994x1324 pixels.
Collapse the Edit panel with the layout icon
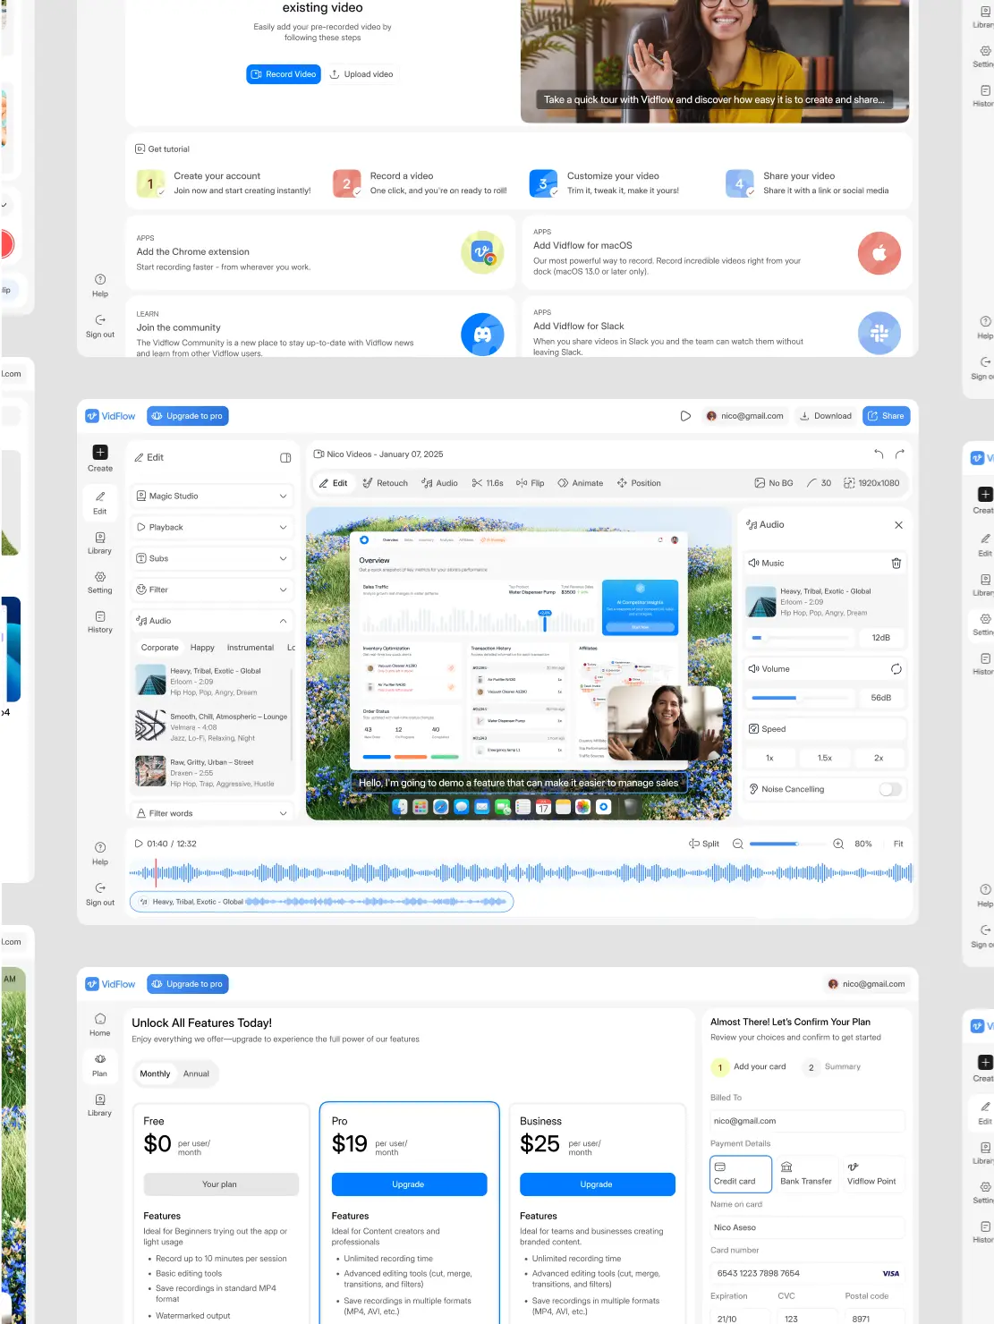point(285,458)
